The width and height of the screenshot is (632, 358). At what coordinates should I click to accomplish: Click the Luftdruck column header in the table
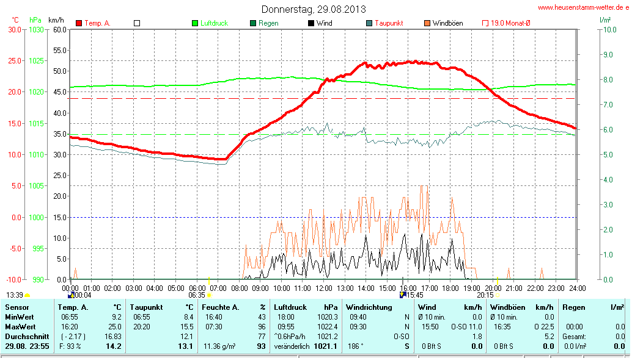(291, 307)
